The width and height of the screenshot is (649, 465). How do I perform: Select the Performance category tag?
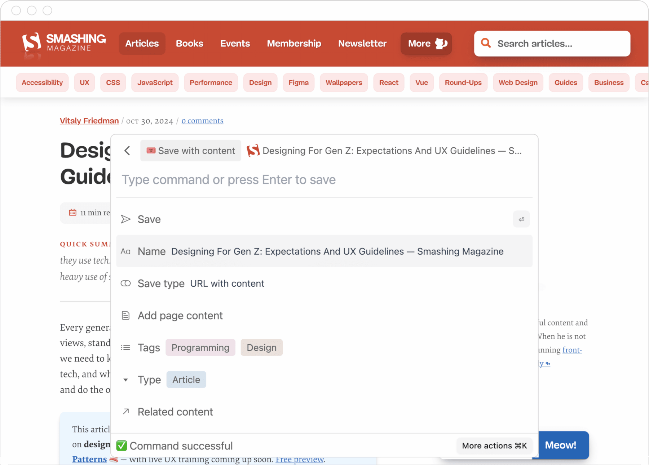click(211, 82)
